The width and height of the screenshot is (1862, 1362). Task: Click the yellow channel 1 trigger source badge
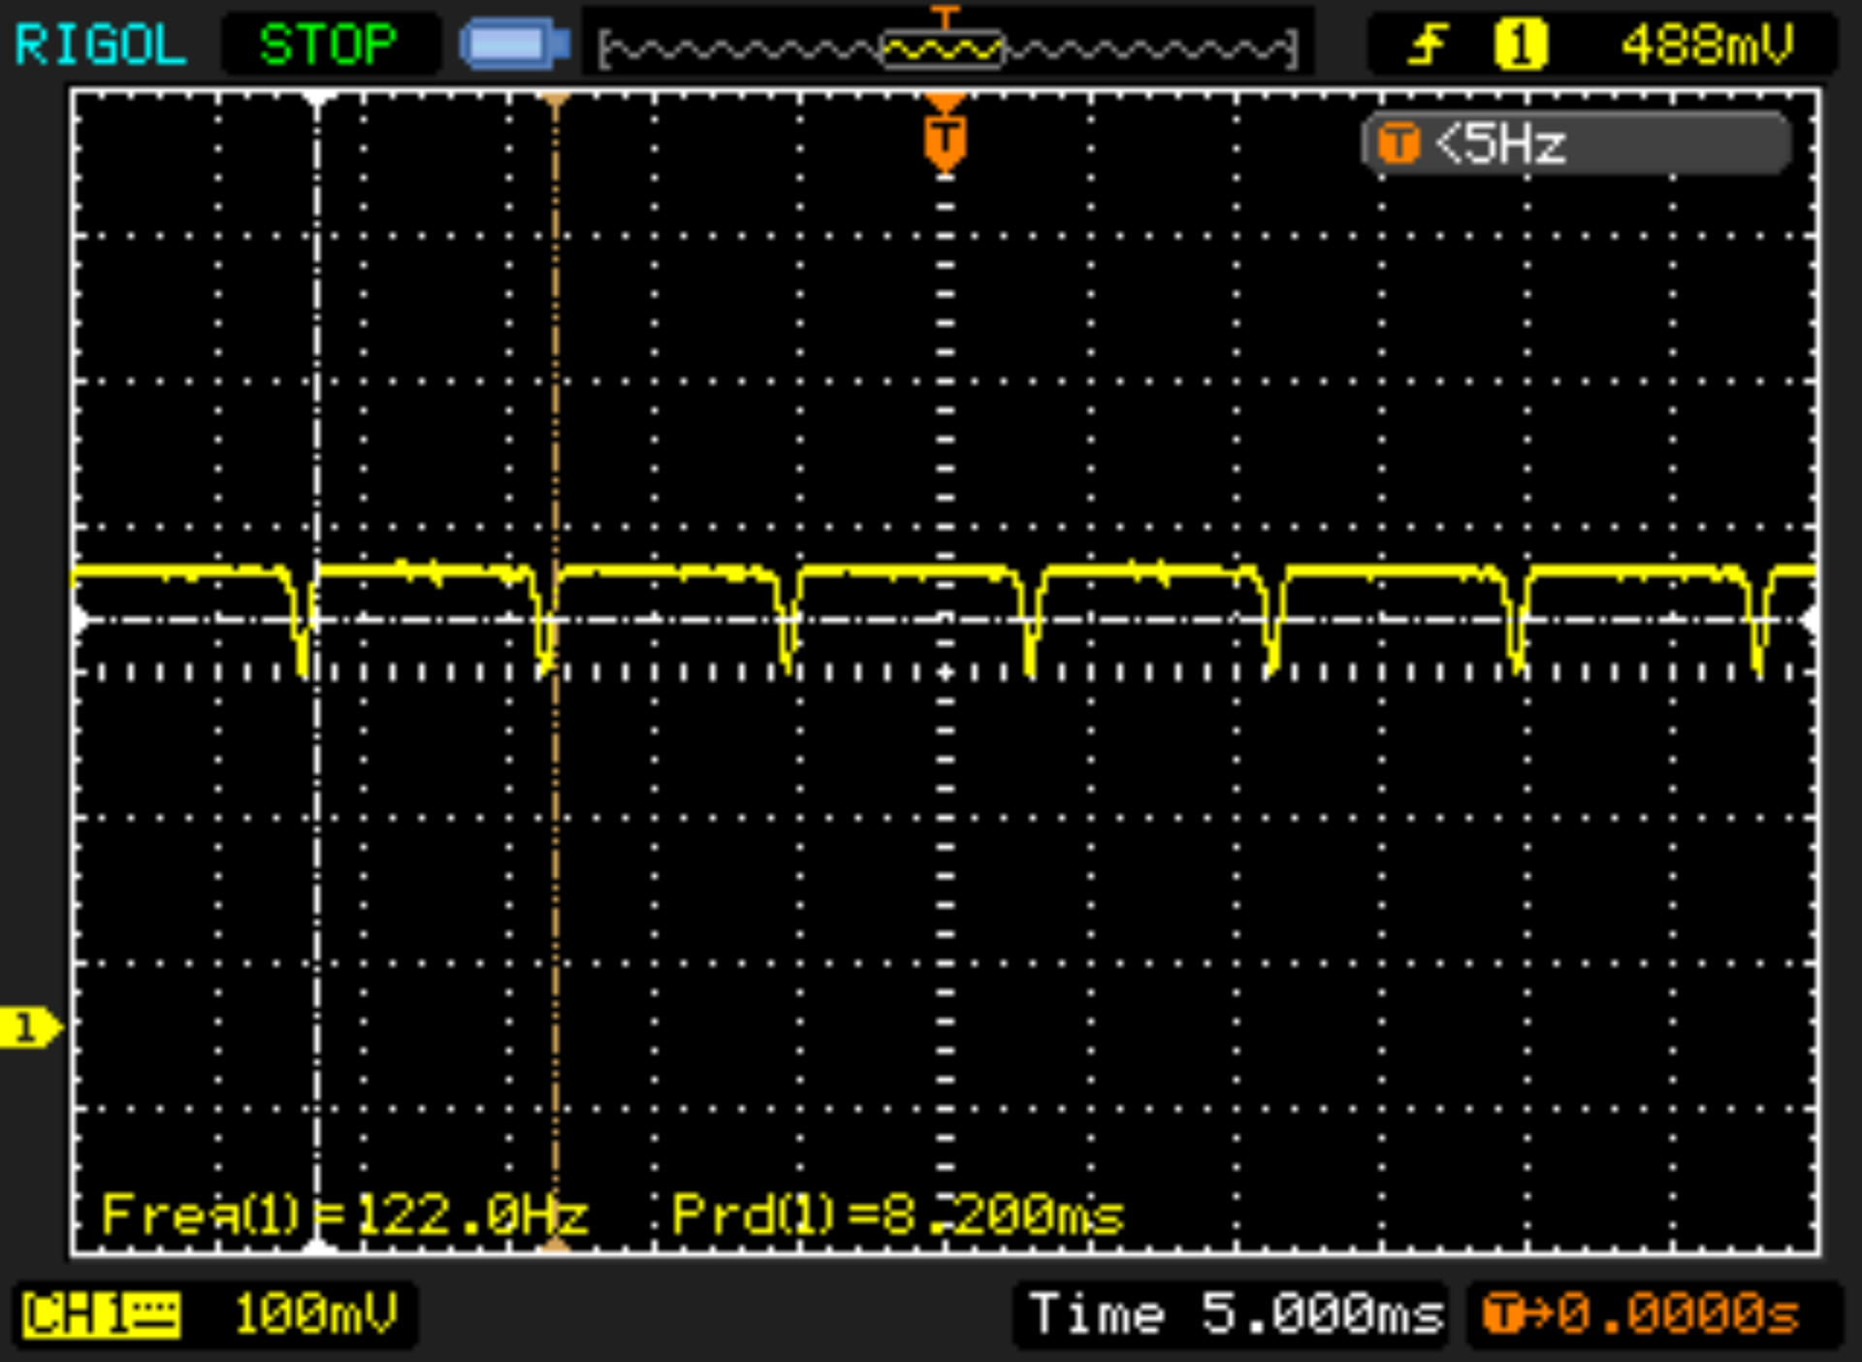click(x=1520, y=45)
